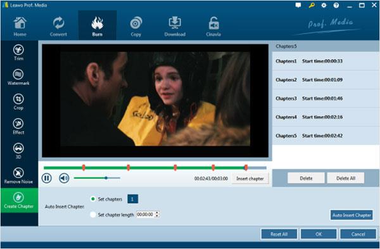Open the Effect editing panel

coord(18,127)
